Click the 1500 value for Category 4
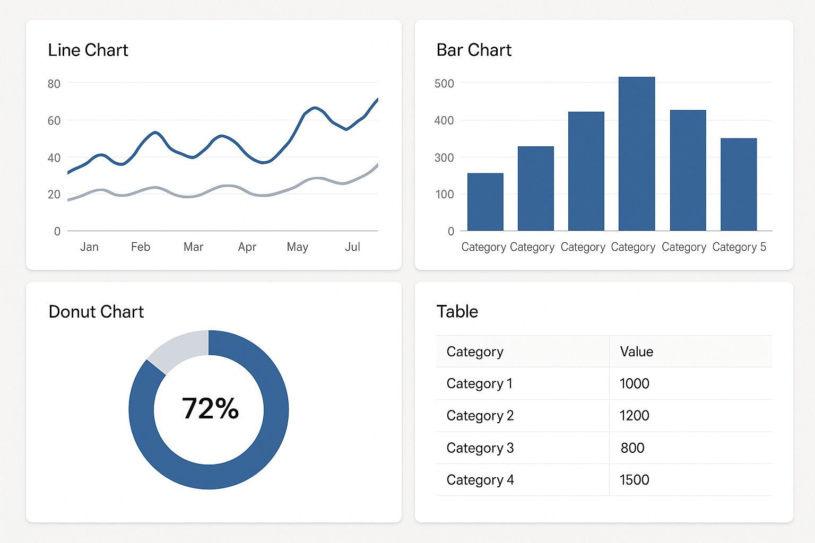This screenshot has width=815, height=543. (x=635, y=479)
